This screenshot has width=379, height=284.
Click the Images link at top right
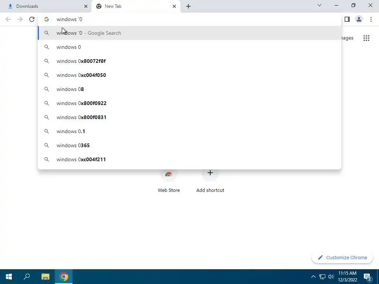coord(347,38)
